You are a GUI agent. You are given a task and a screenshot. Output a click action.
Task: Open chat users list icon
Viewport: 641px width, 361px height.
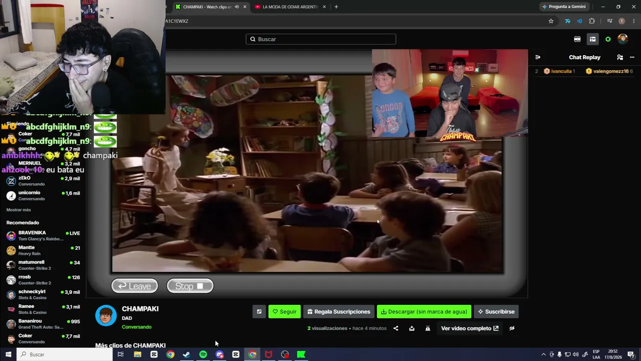tap(620, 57)
